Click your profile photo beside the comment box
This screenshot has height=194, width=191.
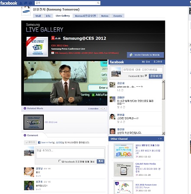tap(29, 151)
